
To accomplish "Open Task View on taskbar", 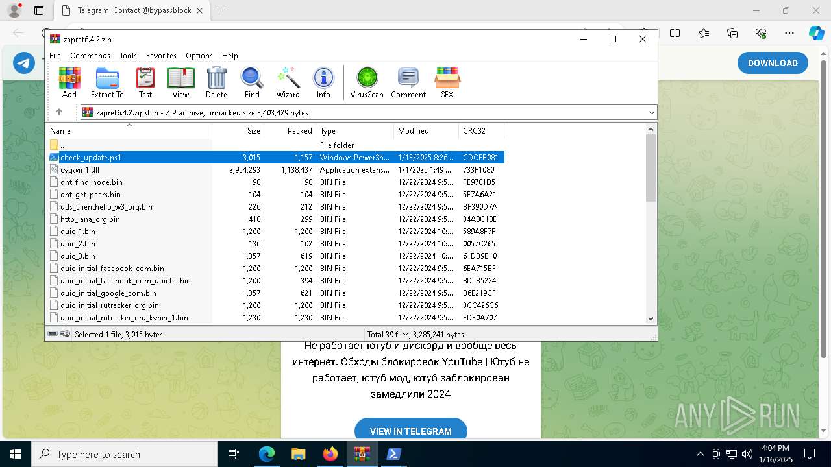I will click(x=234, y=454).
